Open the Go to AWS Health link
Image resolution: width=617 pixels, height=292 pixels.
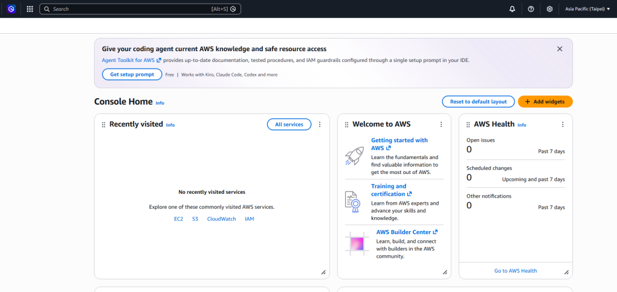516,271
